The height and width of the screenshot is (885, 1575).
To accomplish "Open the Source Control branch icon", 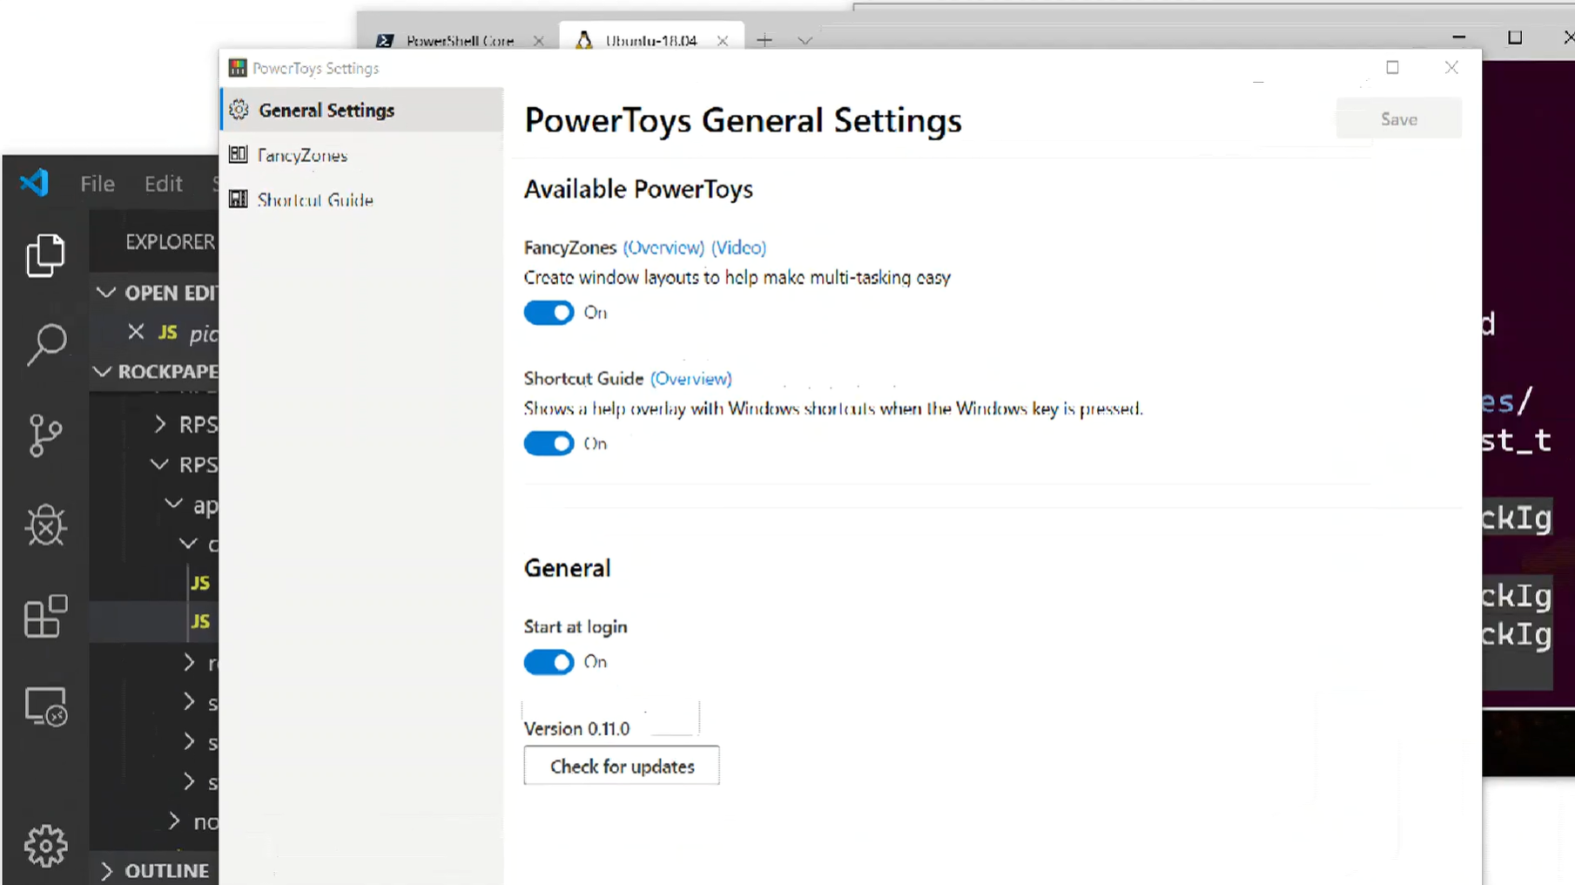I will [45, 435].
